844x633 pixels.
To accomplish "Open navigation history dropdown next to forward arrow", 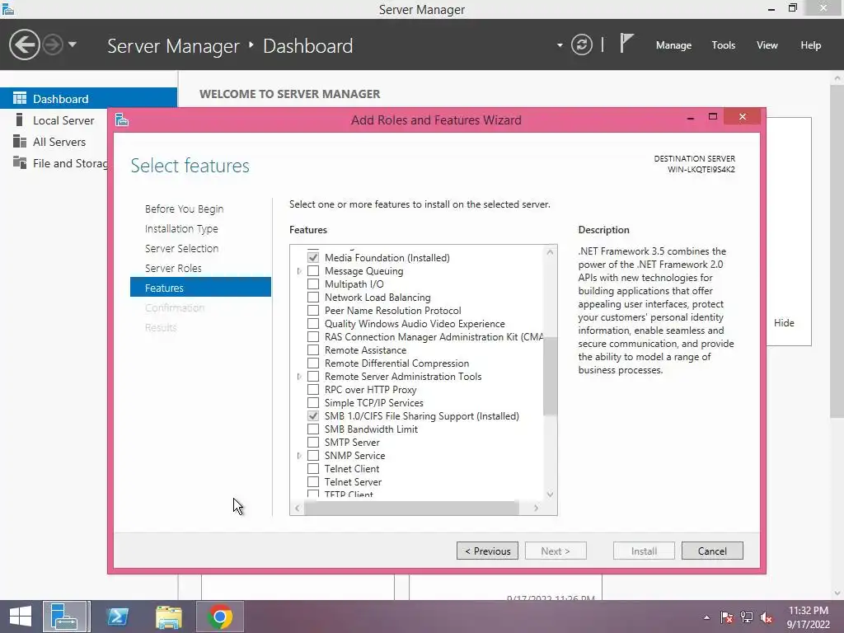I will click(x=73, y=45).
